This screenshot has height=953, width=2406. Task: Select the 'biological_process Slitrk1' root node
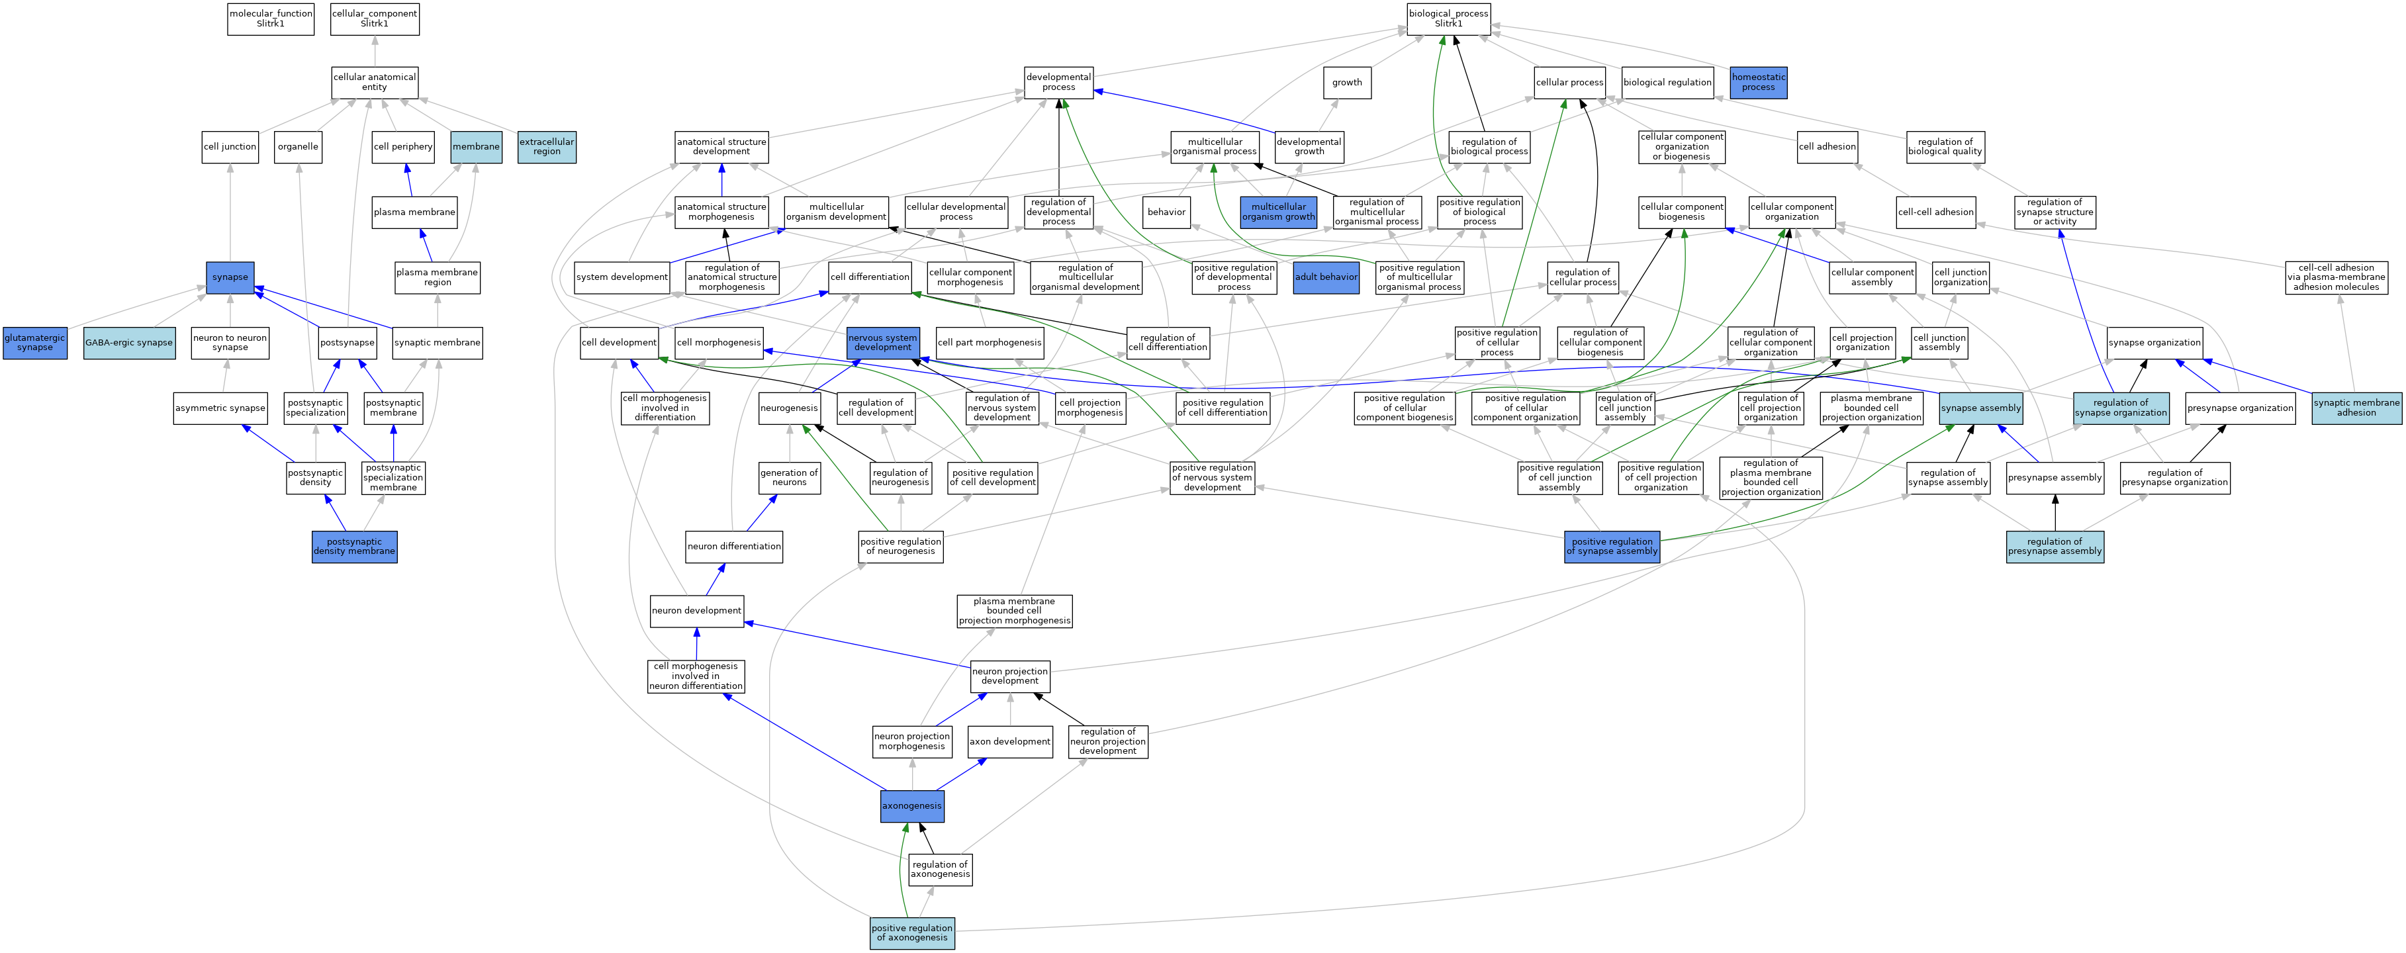coord(1449,19)
